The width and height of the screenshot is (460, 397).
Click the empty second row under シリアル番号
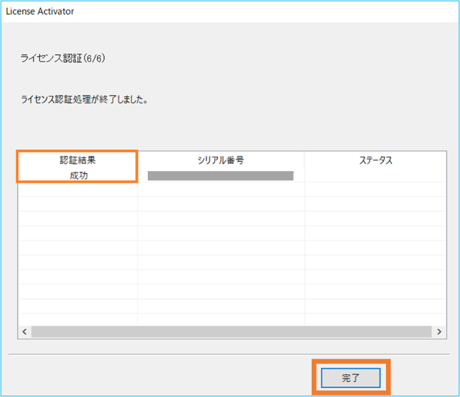coord(221,189)
